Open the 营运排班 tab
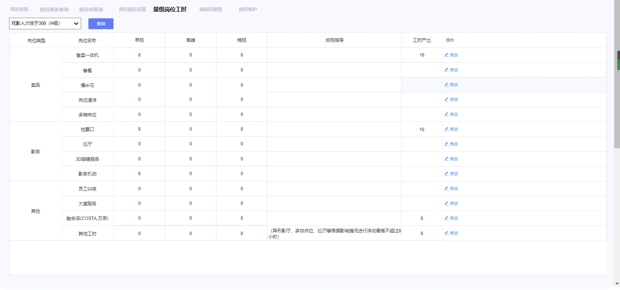 pos(19,9)
